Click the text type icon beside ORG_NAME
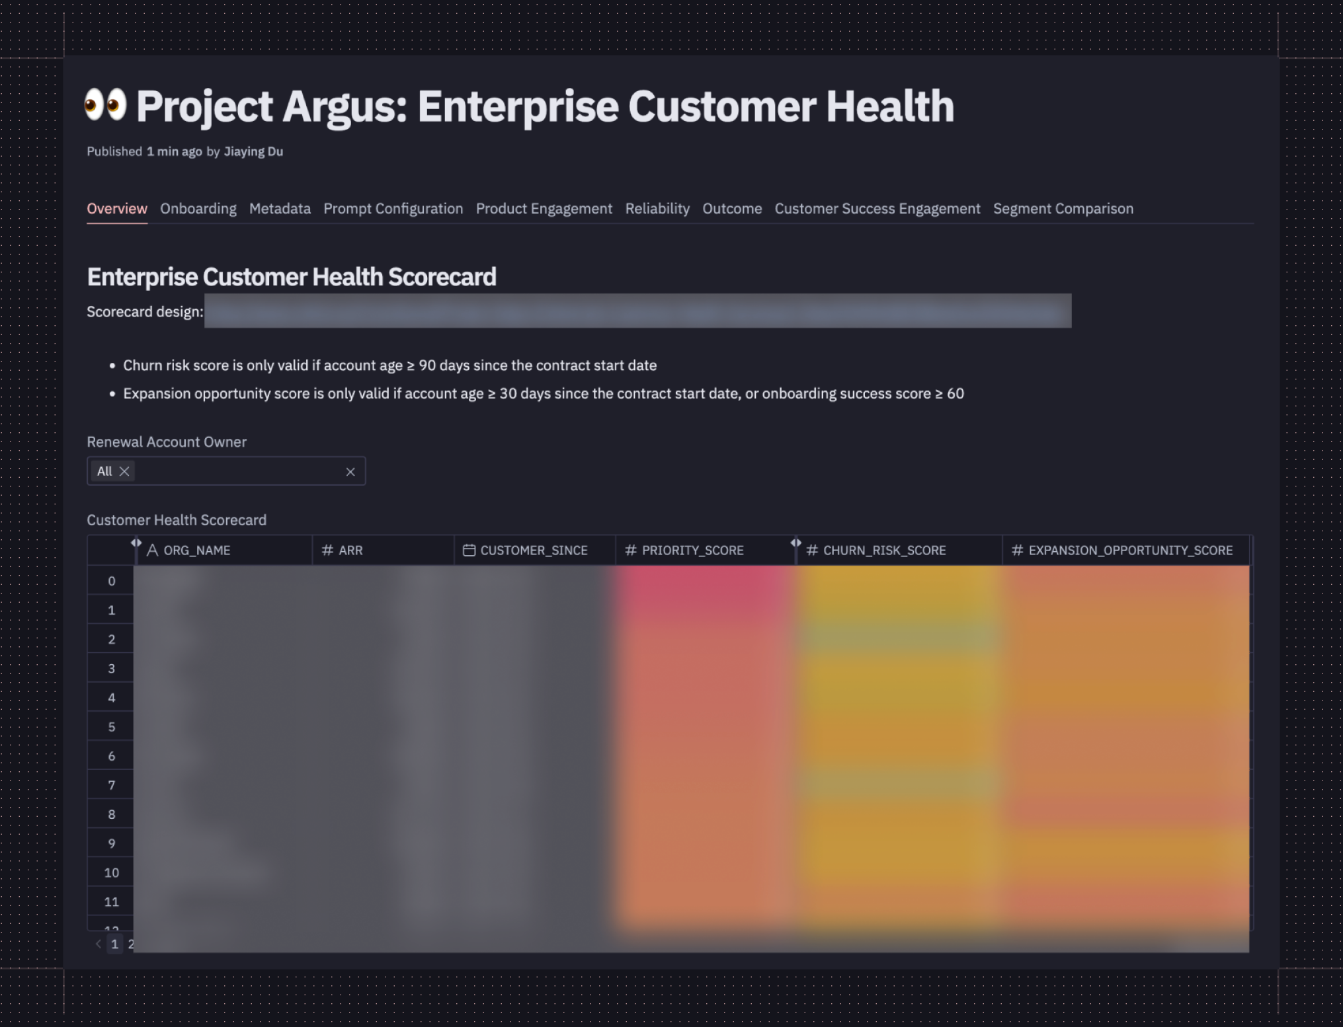1343x1027 pixels. pos(152,551)
